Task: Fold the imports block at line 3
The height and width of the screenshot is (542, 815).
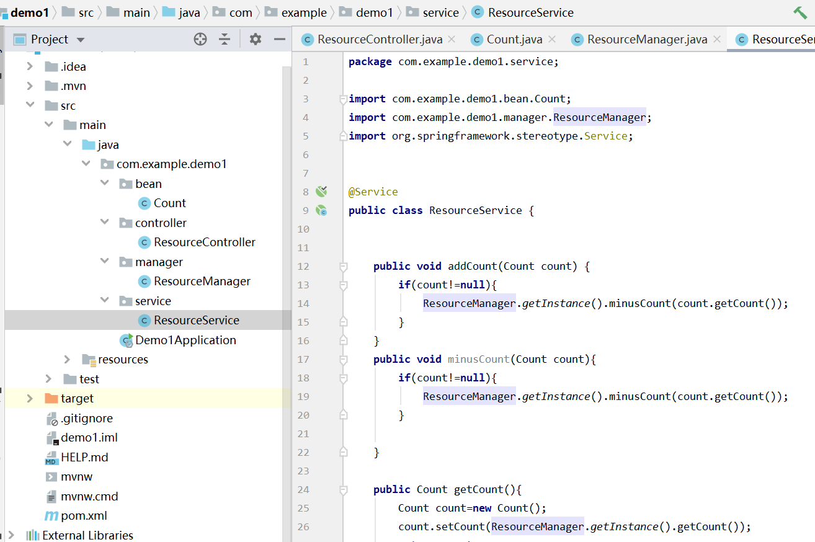Action: (343, 99)
